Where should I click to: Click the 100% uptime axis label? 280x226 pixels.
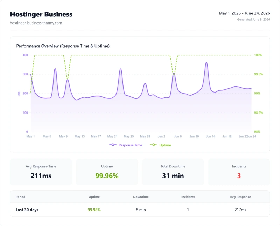(258, 55)
